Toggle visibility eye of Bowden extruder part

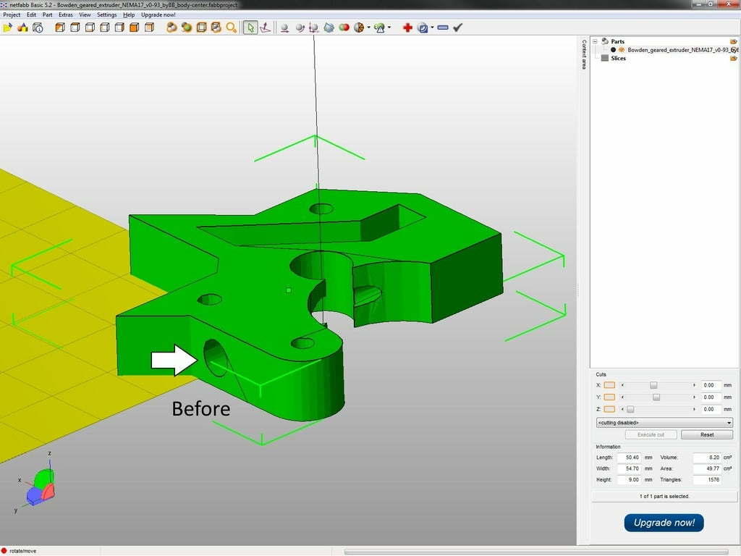[x=622, y=50]
